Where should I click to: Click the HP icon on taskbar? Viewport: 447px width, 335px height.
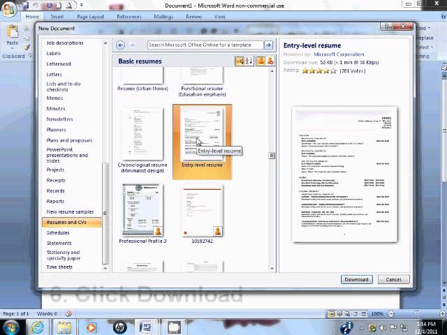(119, 327)
